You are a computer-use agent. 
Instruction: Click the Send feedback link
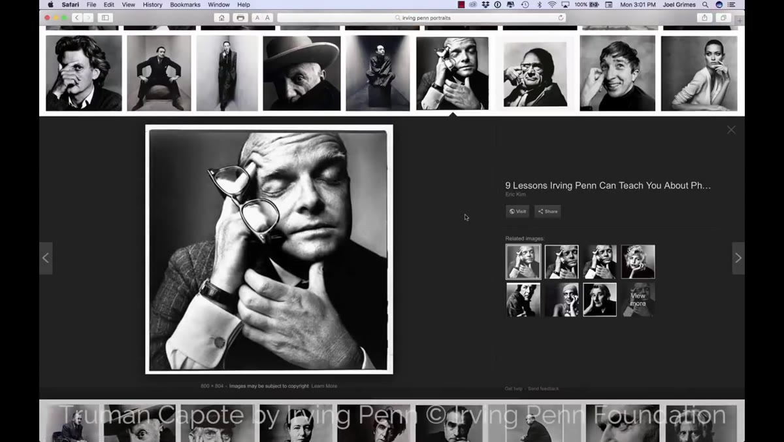tap(544, 388)
